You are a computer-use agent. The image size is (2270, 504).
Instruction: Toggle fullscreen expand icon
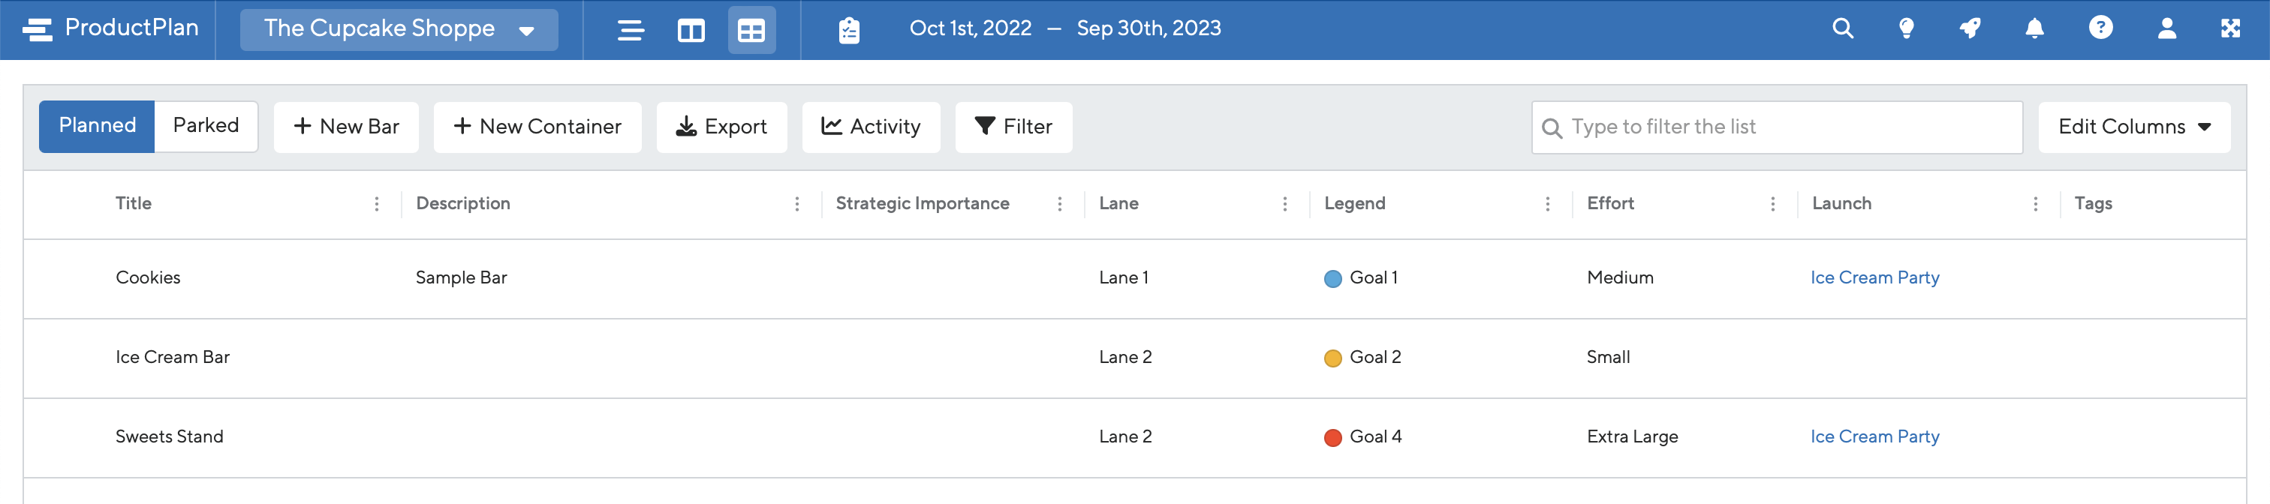2230,28
